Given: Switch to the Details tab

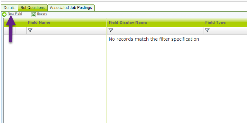Looking at the screenshot, I should [9, 8].
